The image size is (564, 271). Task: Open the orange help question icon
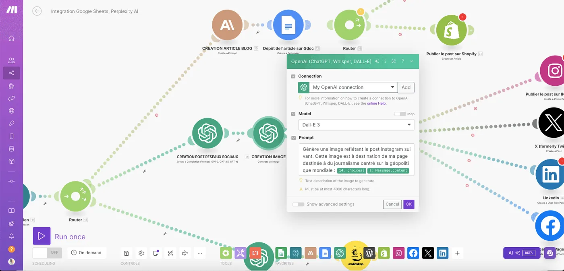[11, 249]
